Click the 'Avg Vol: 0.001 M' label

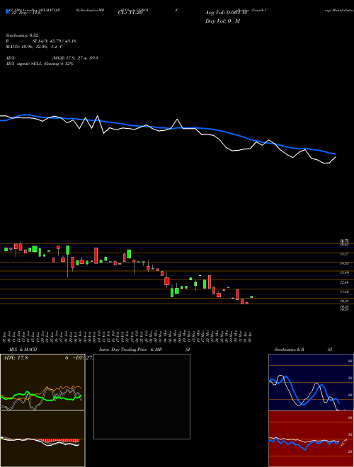click(x=227, y=13)
